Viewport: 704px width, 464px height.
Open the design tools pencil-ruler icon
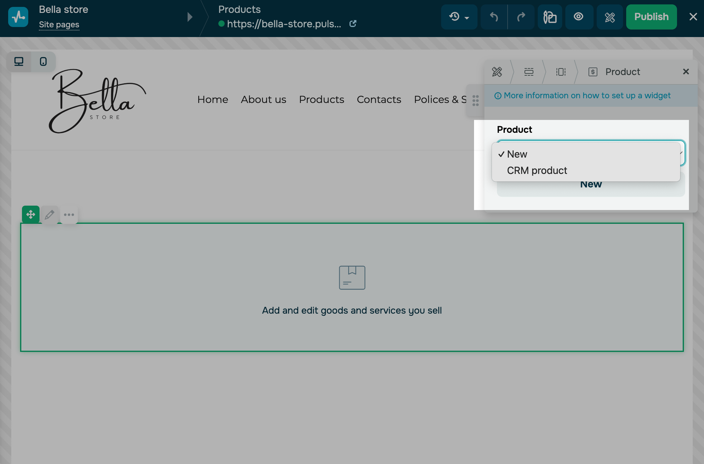(x=610, y=17)
